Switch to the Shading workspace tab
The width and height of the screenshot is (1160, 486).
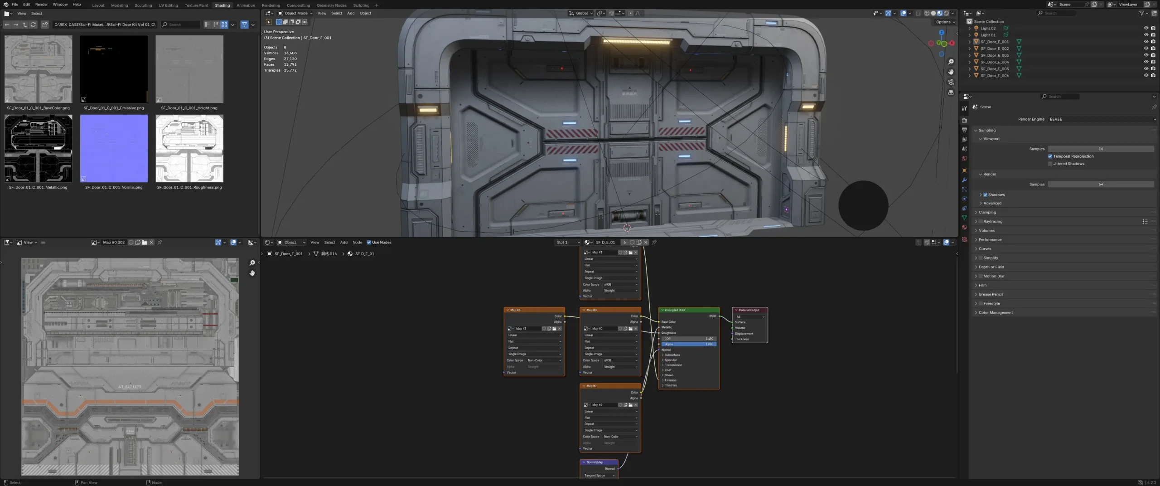(x=222, y=5)
